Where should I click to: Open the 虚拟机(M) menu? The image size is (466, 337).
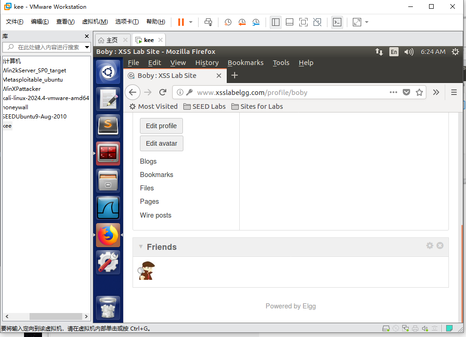95,21
